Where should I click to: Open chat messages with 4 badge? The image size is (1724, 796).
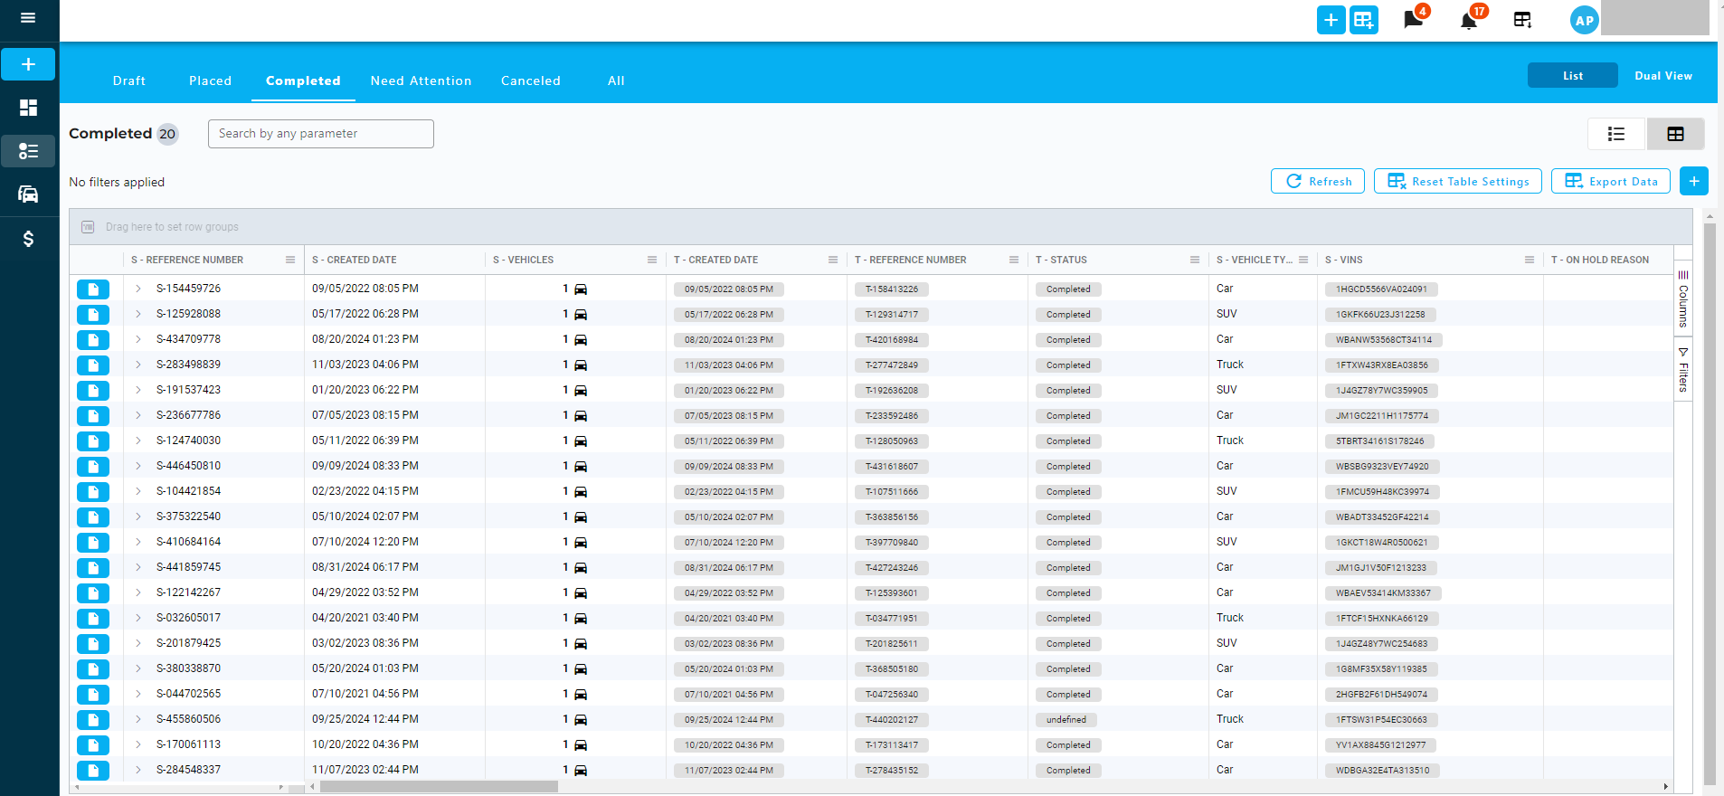[1414, 20]
